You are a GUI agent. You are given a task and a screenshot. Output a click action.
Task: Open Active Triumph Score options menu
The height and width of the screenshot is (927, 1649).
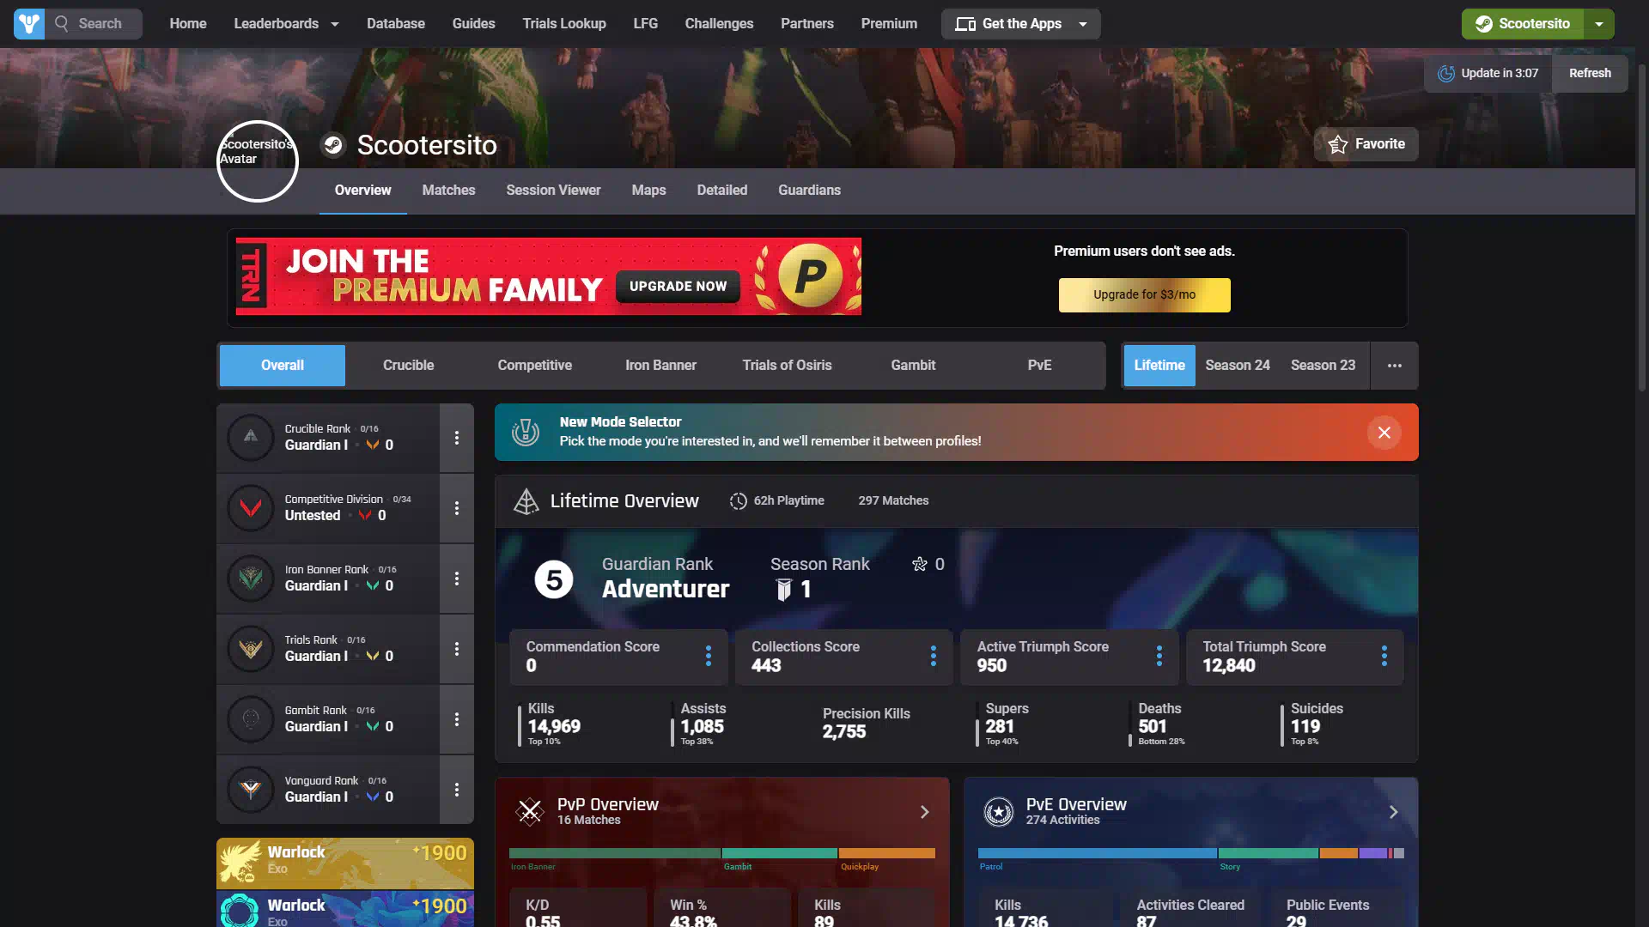pos(1159,656)
